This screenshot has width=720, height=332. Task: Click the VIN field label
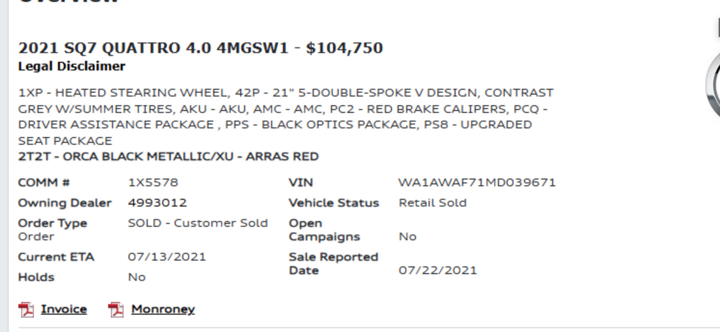coord(301,183)
